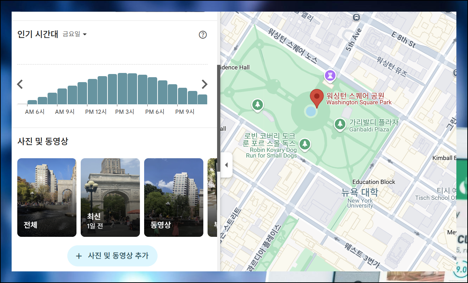The width and height of the screenshot is (468, 283).
Task: Click the chart bar above PM 9시
Action: point(183,96)
